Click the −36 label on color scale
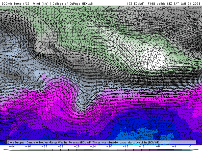 44,146
